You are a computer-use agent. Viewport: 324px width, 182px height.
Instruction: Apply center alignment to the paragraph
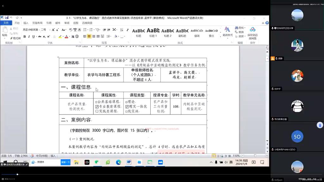click(x=89, y=37)
